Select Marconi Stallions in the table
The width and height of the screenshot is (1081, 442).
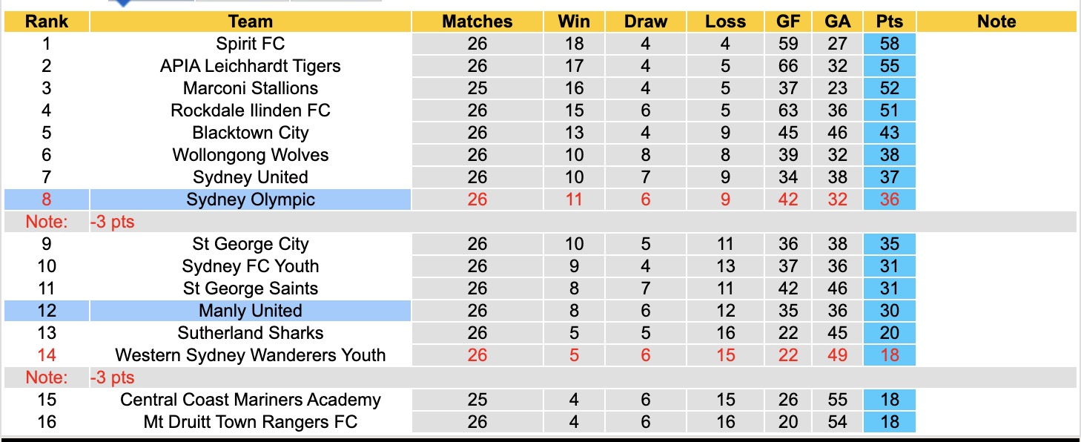click(x=251, y=88)
